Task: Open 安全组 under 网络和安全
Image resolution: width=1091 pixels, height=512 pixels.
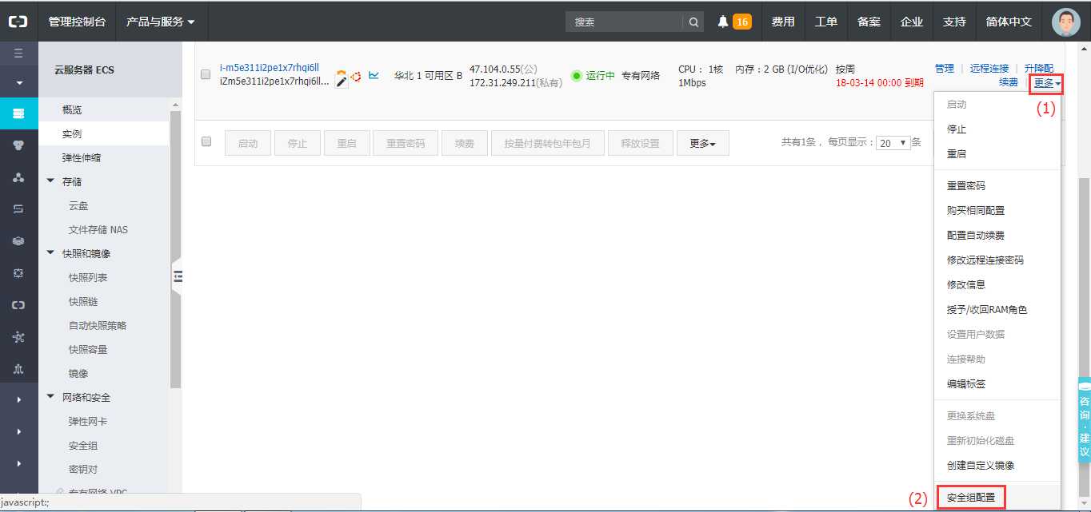Action: pos(83,445)
